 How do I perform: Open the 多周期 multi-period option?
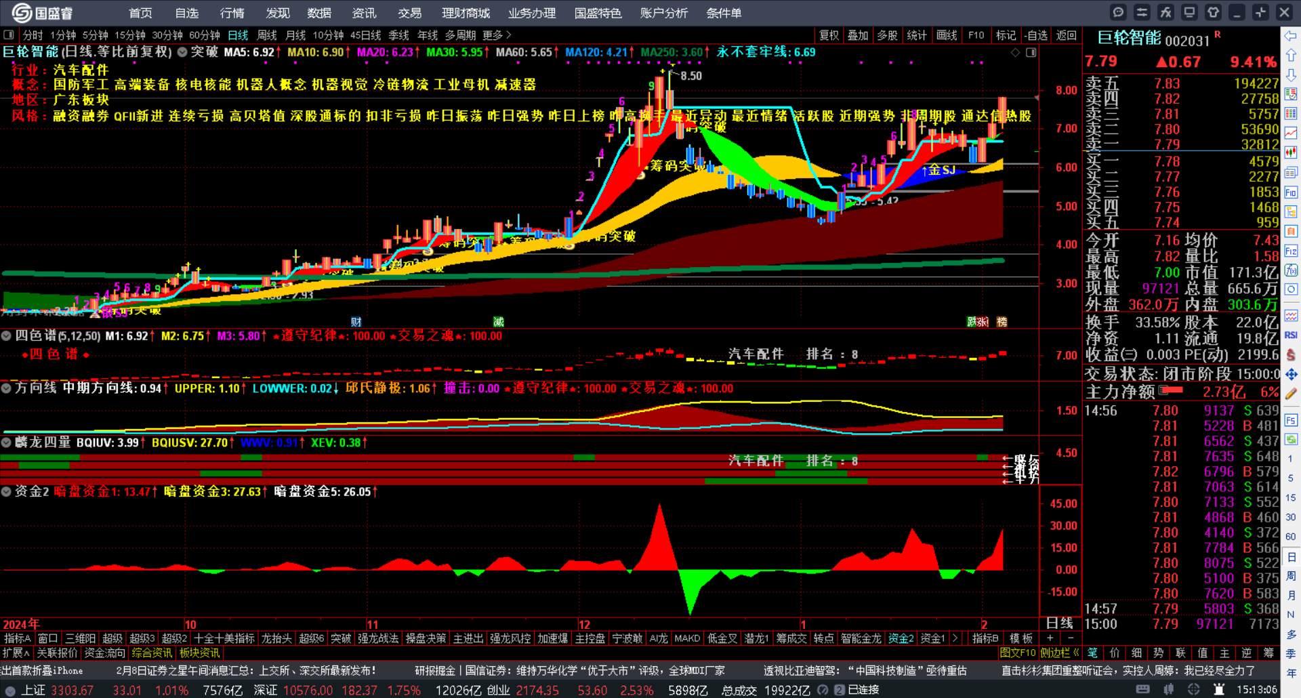pos(460,35)
